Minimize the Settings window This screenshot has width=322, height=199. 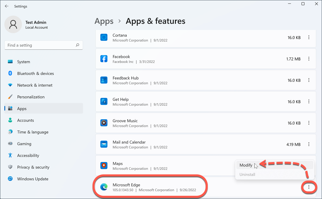(x=289, y=4)
